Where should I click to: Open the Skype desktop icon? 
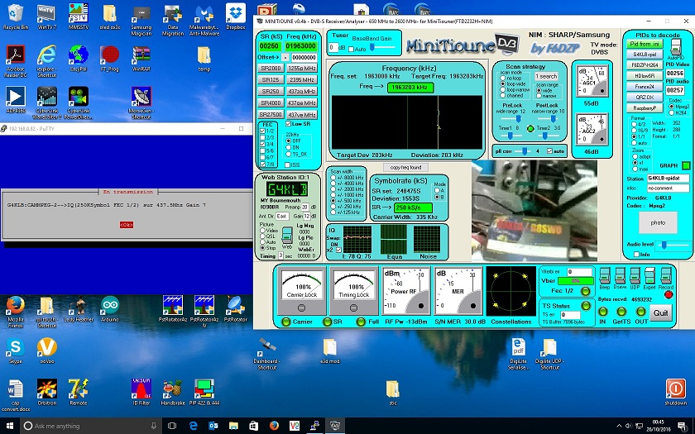16,351
